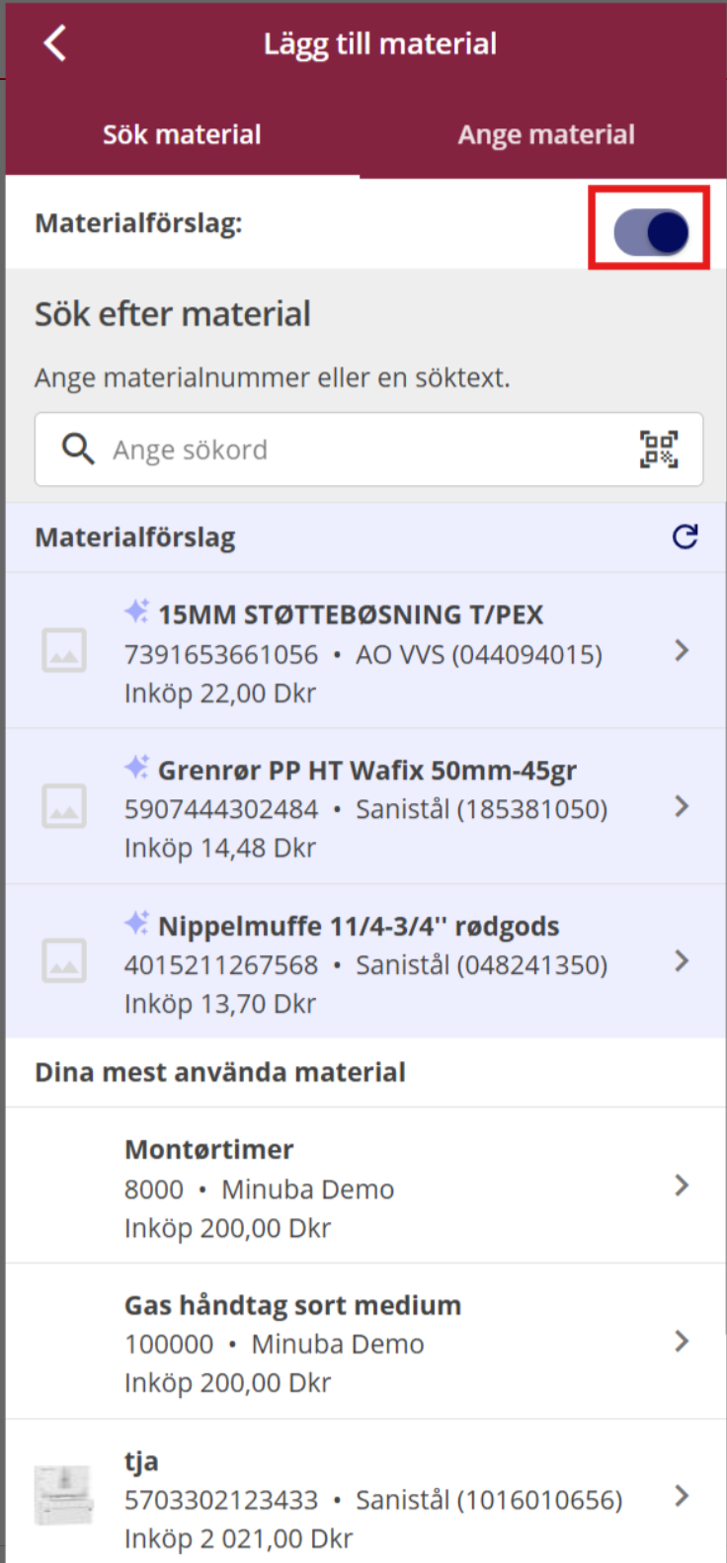The image size is (727, 1563).
Task: Switch to the Ange material tab
Action: coord(546,135)
